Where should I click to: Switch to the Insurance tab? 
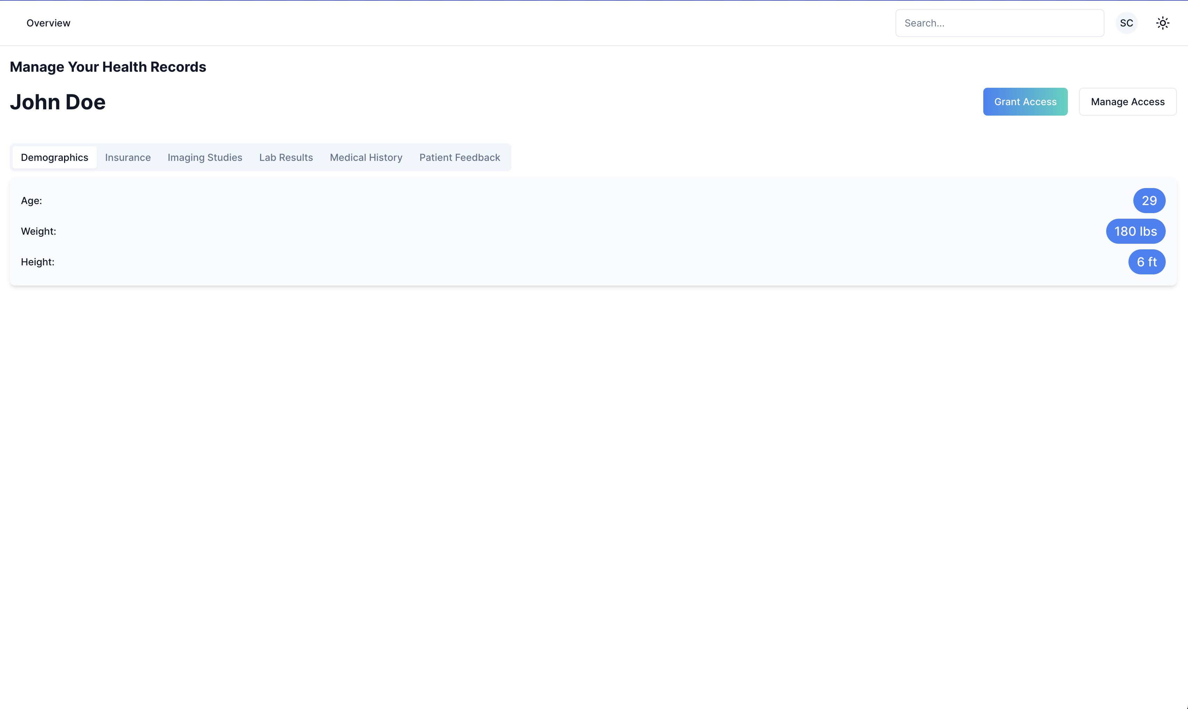coord(127,158)
